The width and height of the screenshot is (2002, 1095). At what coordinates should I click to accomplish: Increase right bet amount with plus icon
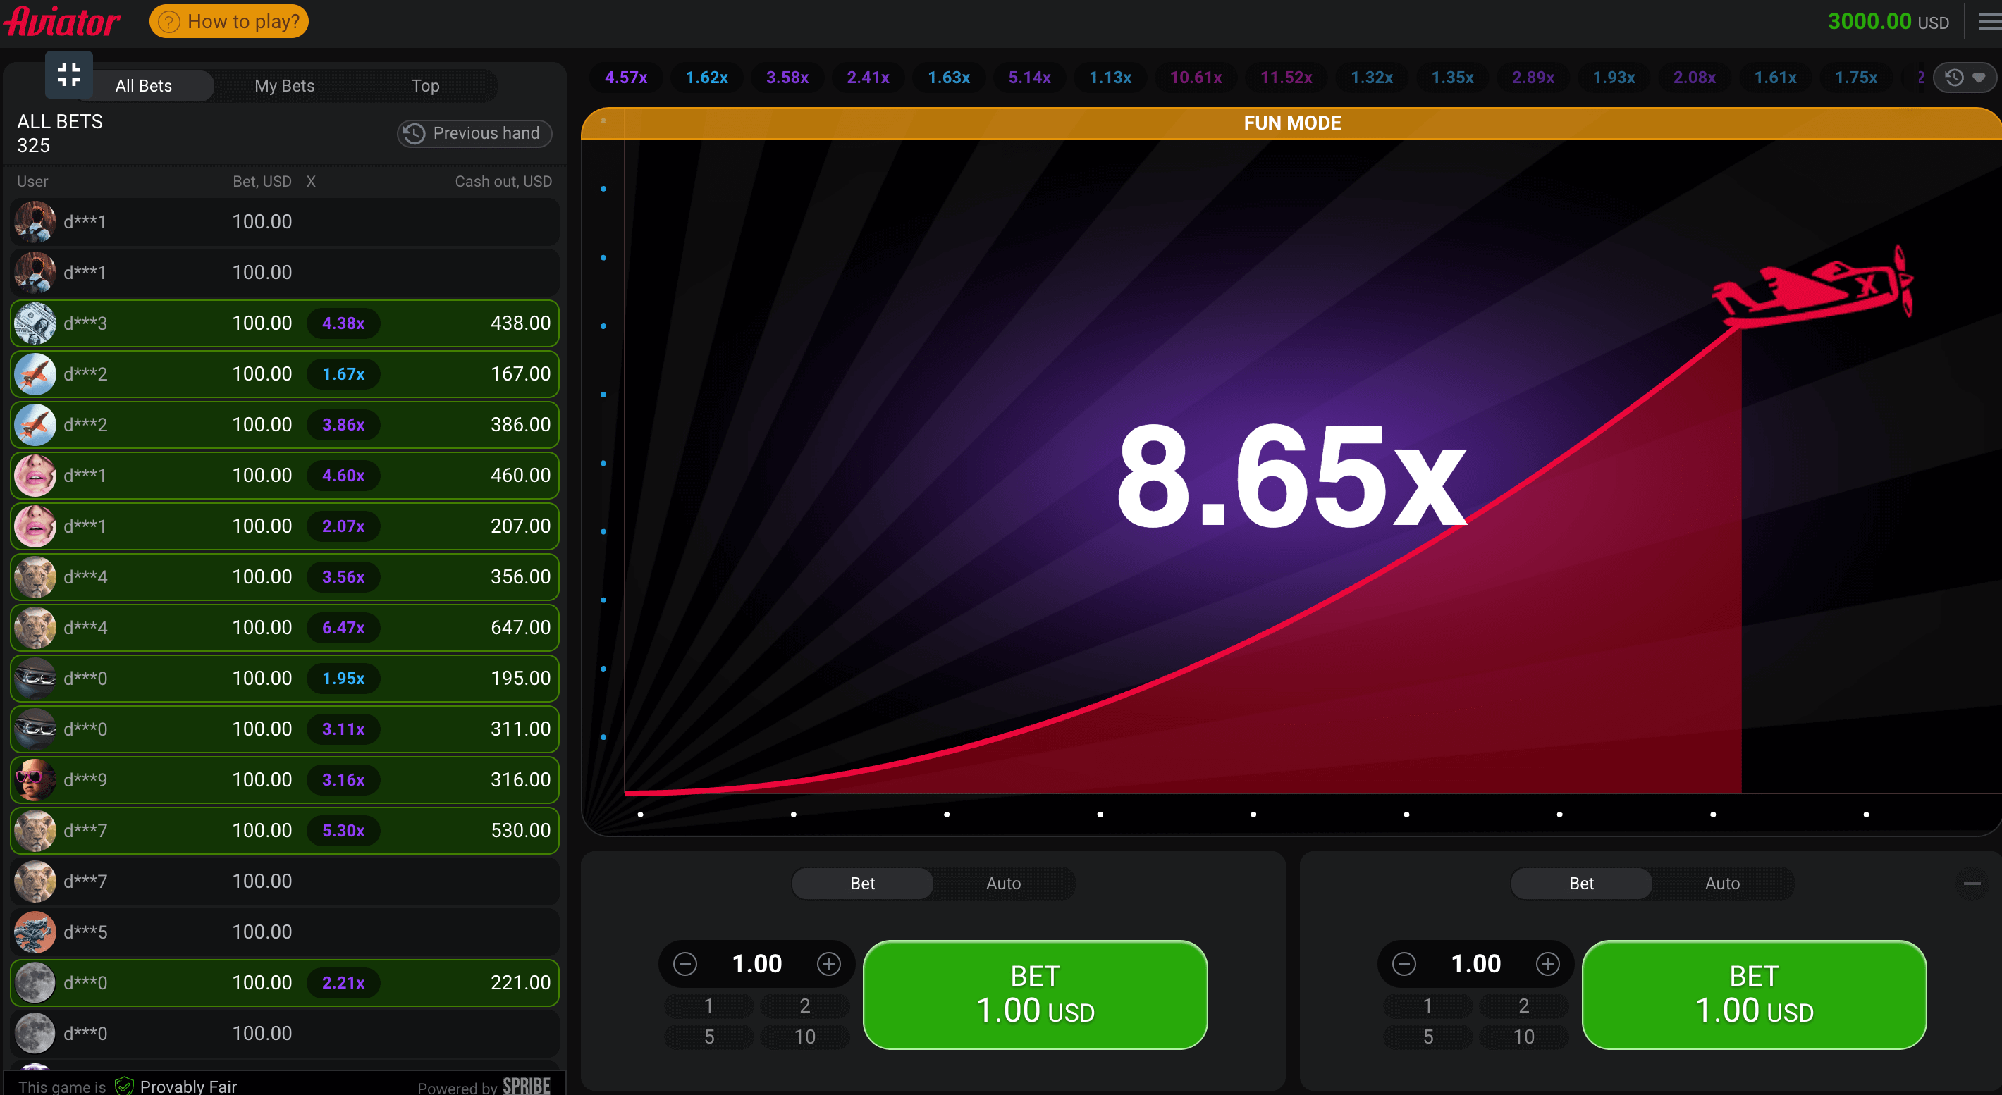1547,964
